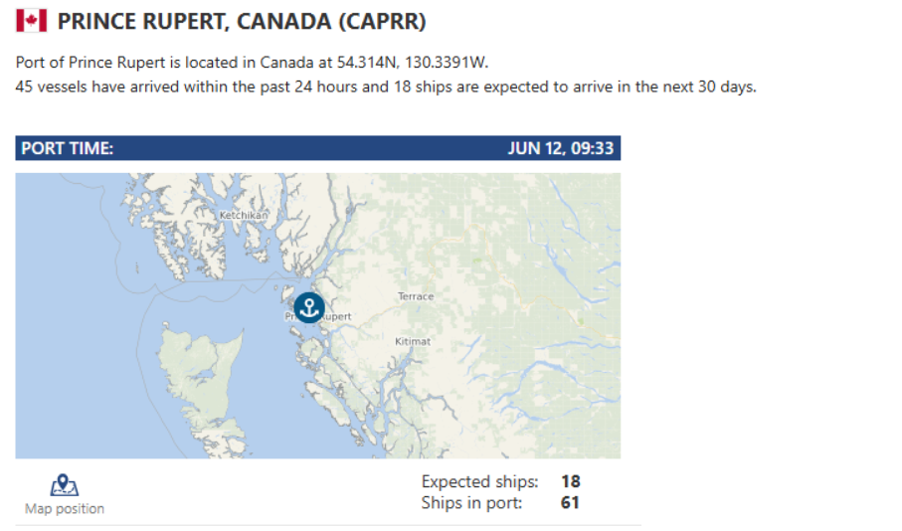The height and width of the screenshot is (531, 902).
Task: Click the Prince Rupert, Canada (CAPRR) heading
Action: tap(242, 21)
